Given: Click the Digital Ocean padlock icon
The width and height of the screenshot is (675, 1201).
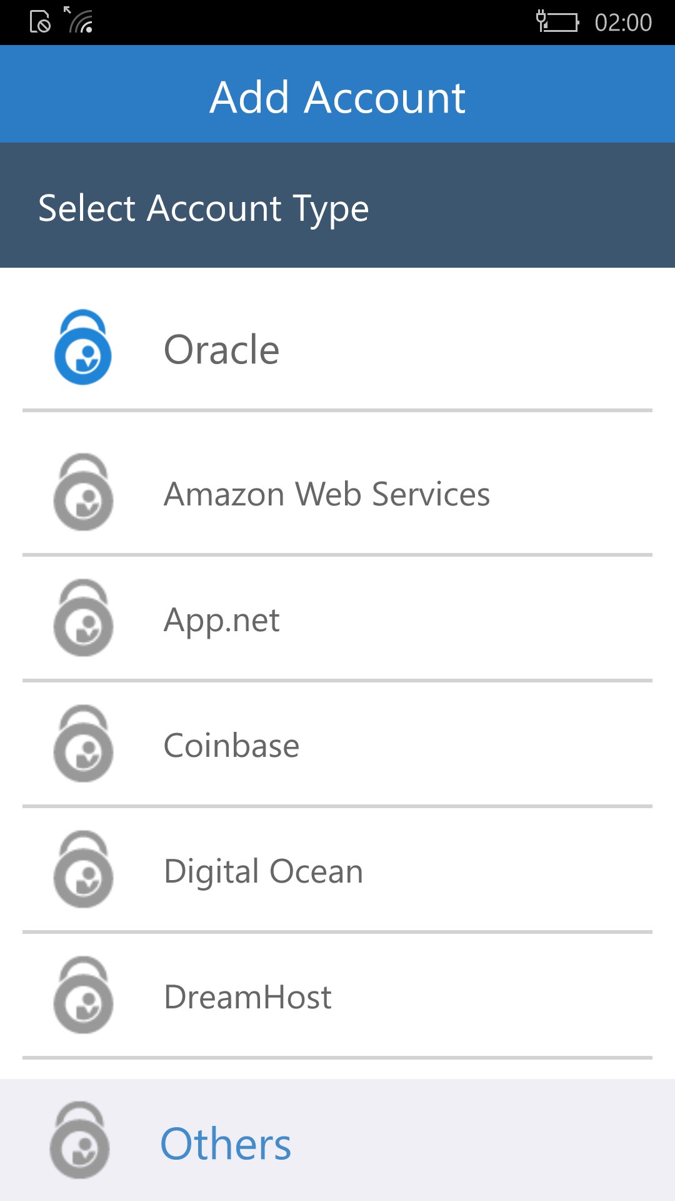Looking at the screenshot, I should coord(82,869).
